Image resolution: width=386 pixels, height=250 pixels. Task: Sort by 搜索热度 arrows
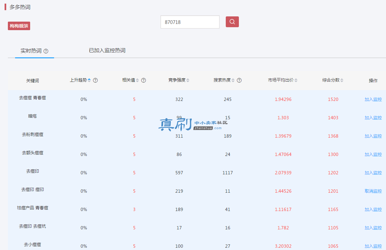pyautogui.click(x=233, y=80)
